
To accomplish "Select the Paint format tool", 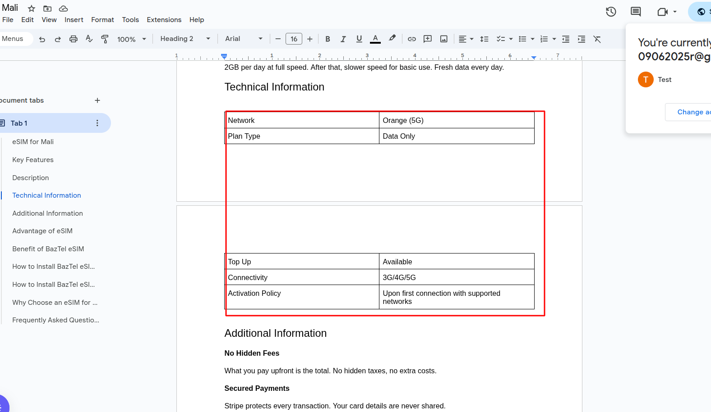I will [105, 39].
